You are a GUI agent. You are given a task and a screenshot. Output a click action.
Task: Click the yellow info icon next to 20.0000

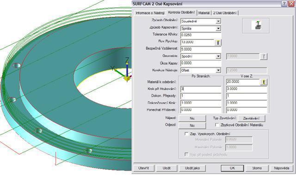tap(264, 82)
